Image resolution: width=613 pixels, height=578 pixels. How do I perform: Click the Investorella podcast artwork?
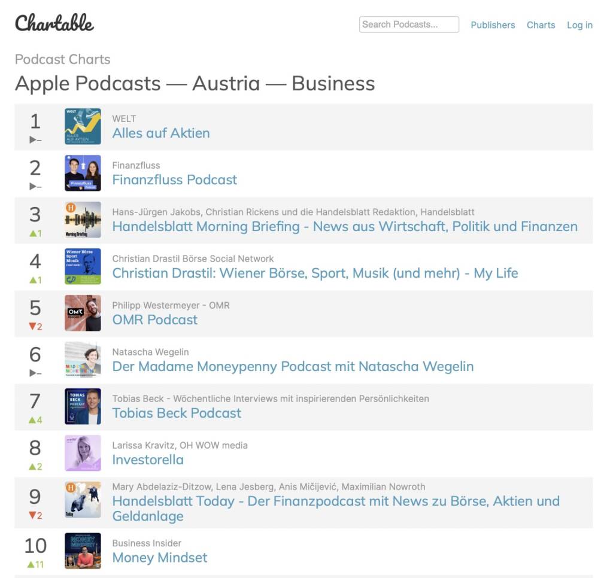pyautogui.click(x=83, y=453)
